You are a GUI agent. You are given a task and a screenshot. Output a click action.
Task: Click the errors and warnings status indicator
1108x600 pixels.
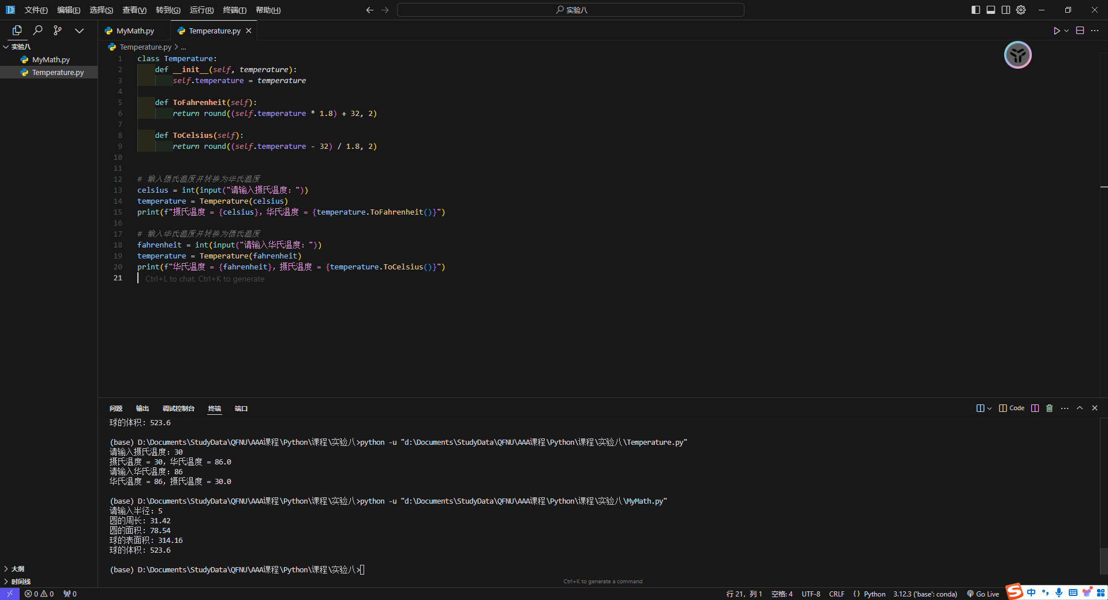(x=39, y=594)
